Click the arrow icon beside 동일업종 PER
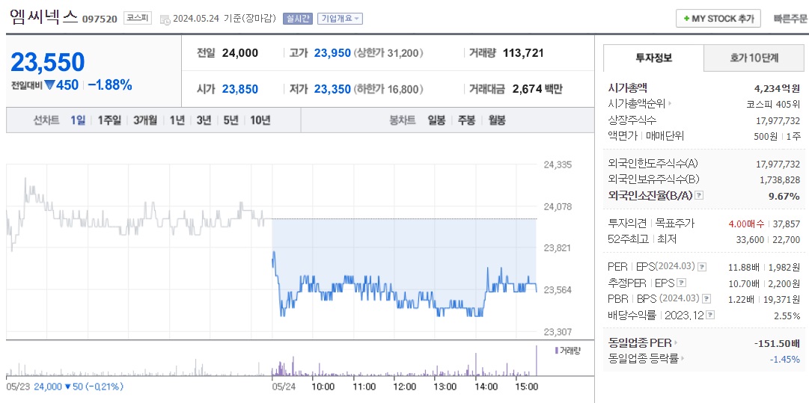 pos(676,342)
